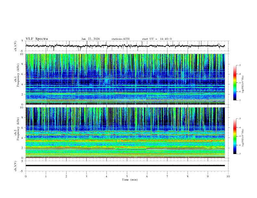Click the "-3" label on ch.2 colorbar
This screenshot has width=257, height=198.
click(x=239, y=119)
